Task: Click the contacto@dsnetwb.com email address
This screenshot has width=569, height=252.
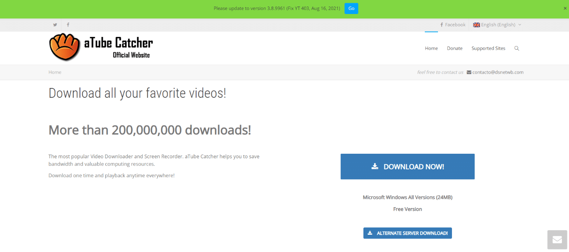Action: [498, 72]
